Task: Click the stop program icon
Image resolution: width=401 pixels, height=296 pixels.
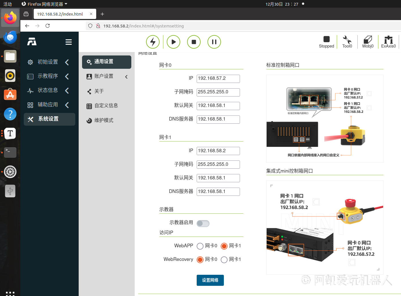Action: (x=194, y=42)
